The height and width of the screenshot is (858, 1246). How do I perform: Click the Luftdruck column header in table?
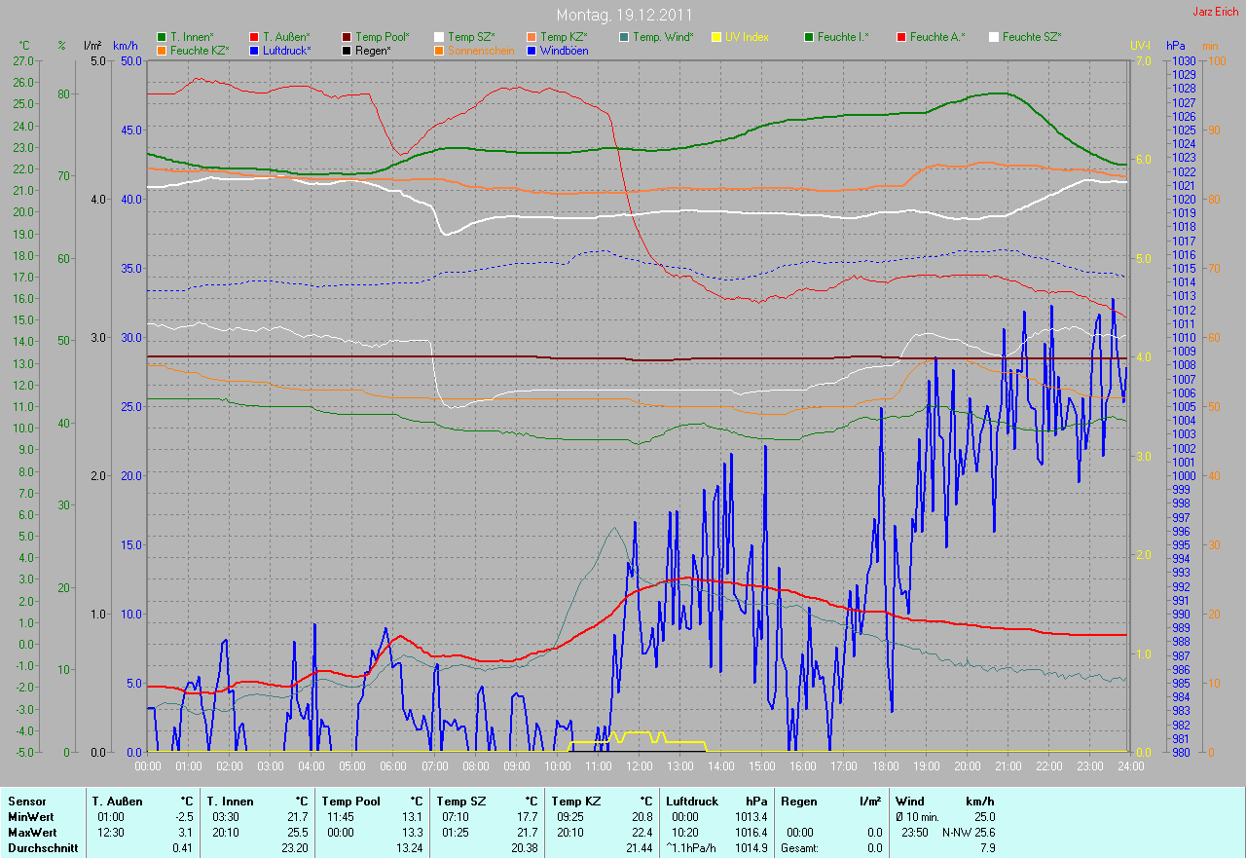(x=692, y=802)
